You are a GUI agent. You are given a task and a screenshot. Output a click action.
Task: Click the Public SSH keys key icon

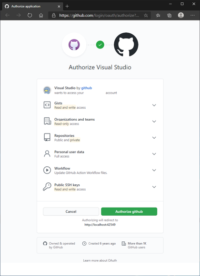(x=47, y=187)
